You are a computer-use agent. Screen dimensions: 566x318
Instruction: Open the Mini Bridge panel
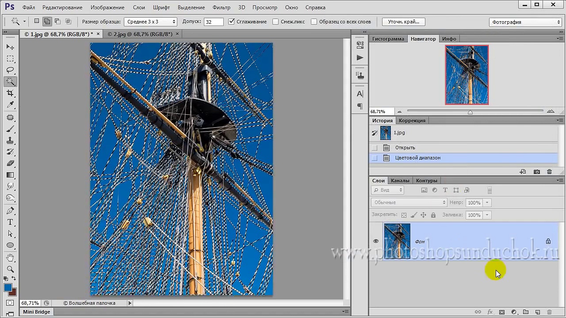coord(37,312)
